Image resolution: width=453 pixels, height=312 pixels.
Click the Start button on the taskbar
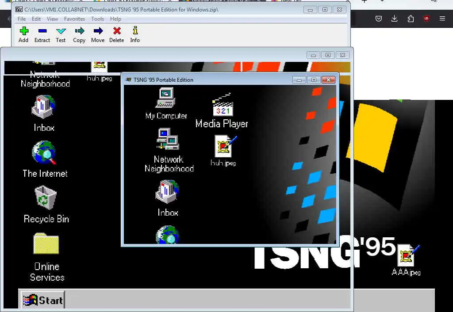(43, 300)
